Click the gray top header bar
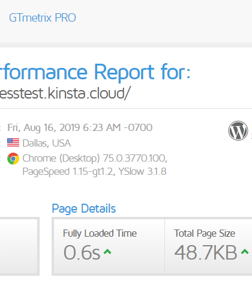The height and width of the screenshot is (289, 252). (x=126, y=21)
